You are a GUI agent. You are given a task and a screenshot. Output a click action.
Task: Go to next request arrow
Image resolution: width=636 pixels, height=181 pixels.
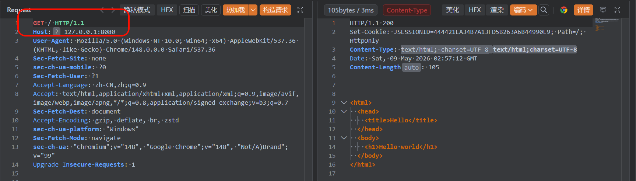point(113,10)
